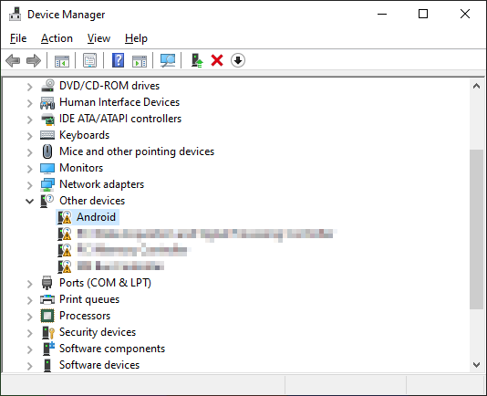
Task: Open the Action menu
Action: 57,38
